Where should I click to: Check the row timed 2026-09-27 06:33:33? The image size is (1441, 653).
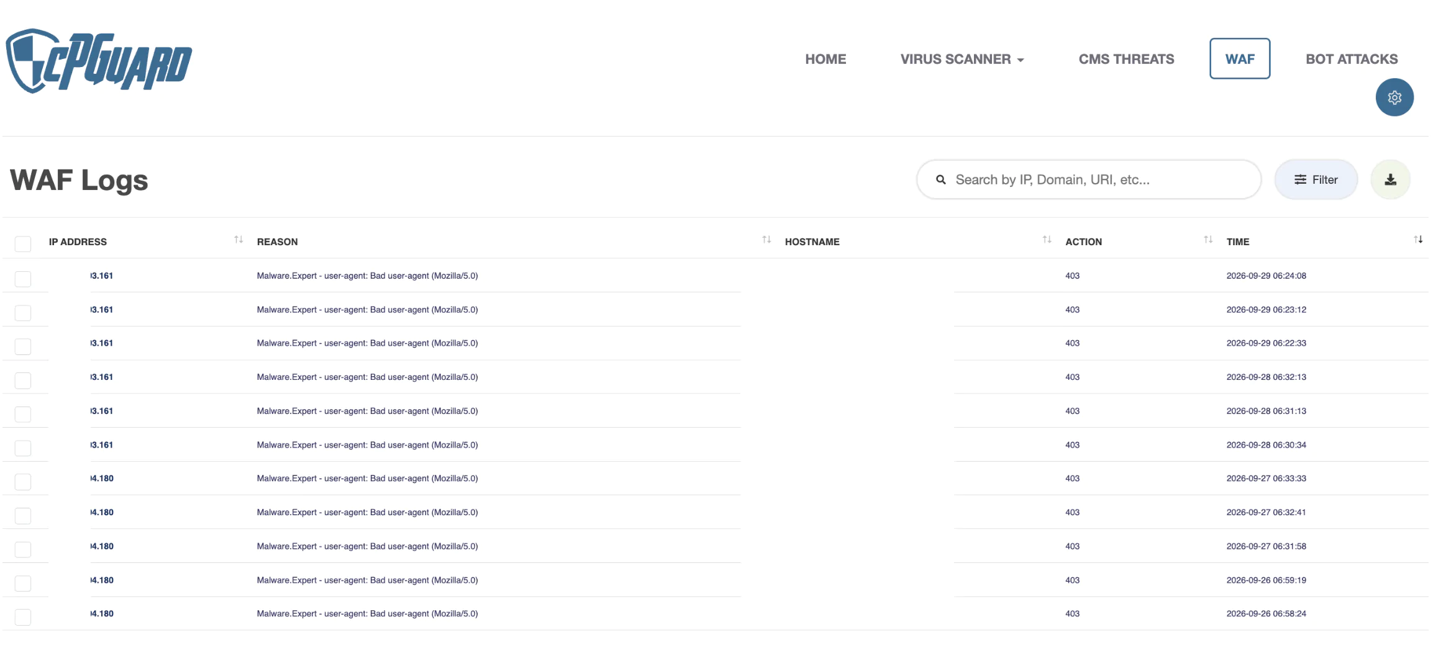point(23,481)
